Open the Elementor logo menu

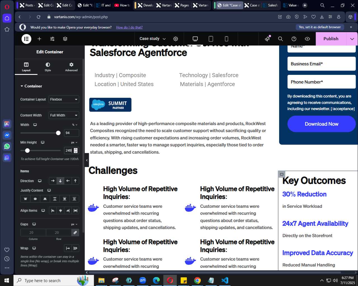click(26, 39)
